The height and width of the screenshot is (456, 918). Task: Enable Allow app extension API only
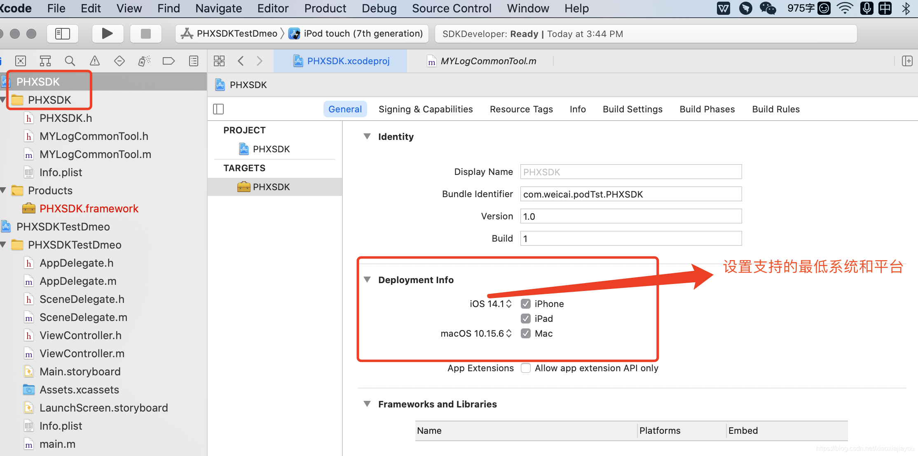click(x=525, y=368)
